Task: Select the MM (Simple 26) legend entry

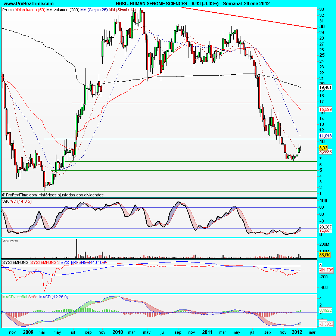Action: pyautogui.click(x=94, y=10)
